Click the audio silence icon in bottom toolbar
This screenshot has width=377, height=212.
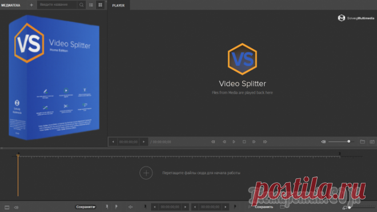pyautogui.click(x=131, y=207)
